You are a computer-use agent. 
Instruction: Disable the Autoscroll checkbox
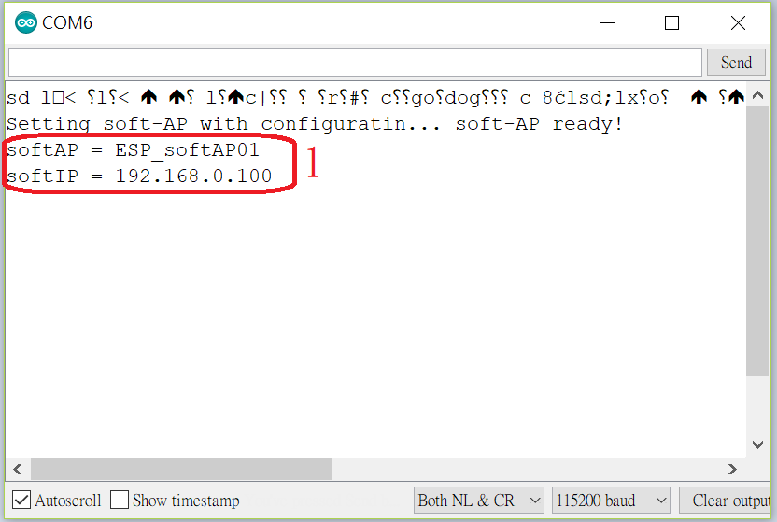coord(21,500)
